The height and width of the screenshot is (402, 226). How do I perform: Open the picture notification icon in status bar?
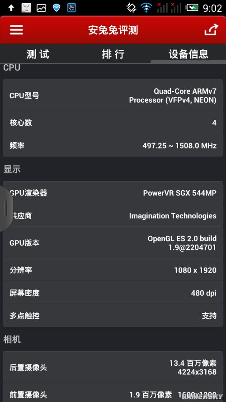(x=41, y=8)
